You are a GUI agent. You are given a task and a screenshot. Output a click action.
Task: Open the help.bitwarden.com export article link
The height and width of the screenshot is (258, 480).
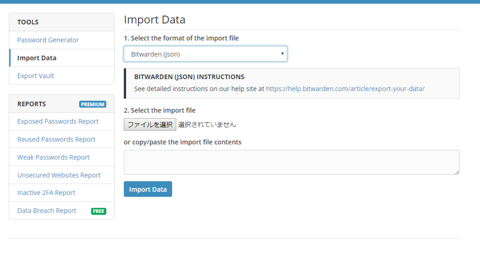coord(345,88)
